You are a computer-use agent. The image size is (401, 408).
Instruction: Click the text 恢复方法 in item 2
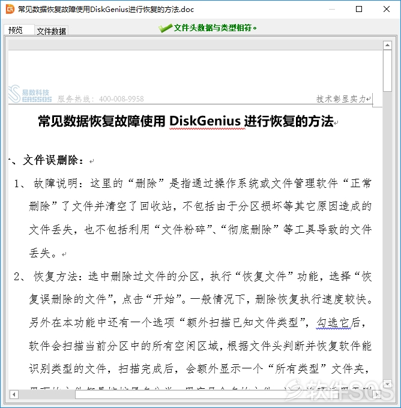[55, 277]
